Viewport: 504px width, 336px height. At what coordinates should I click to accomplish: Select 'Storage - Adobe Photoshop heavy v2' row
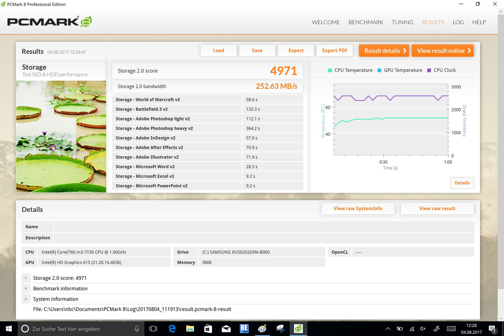[207, 128]
